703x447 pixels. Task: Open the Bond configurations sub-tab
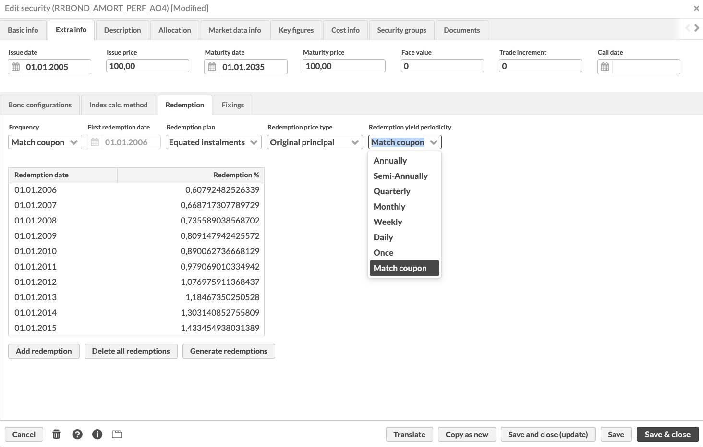(x=40, y=105)
